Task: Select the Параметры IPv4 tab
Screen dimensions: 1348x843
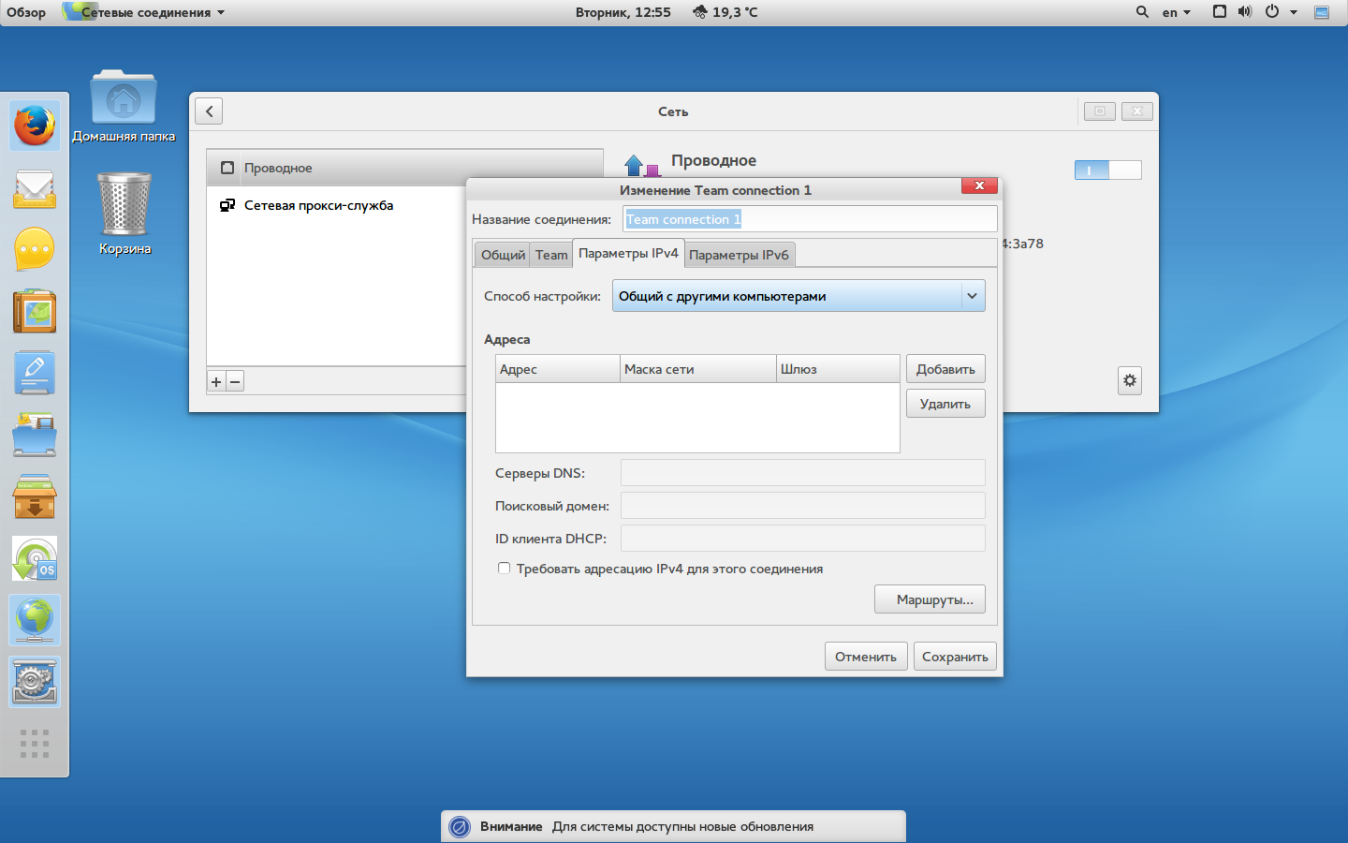Action: coord(628,253)
